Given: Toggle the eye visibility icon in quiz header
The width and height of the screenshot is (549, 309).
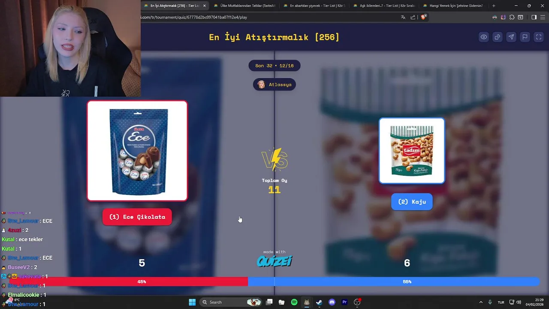Looking at the screenshot, I should click(x=483, y=37).
